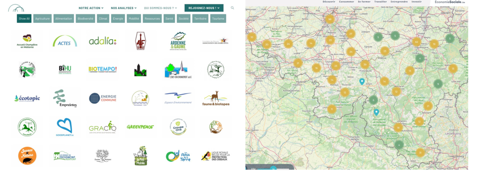Screen dimensions: 477x189
Task: Open the REJOIGNEZ-NOUS ! dropdown button
Action: 204,8
